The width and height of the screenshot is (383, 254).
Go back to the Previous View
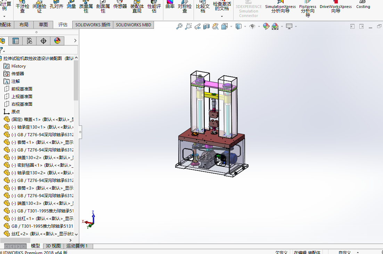pos(197,26)
